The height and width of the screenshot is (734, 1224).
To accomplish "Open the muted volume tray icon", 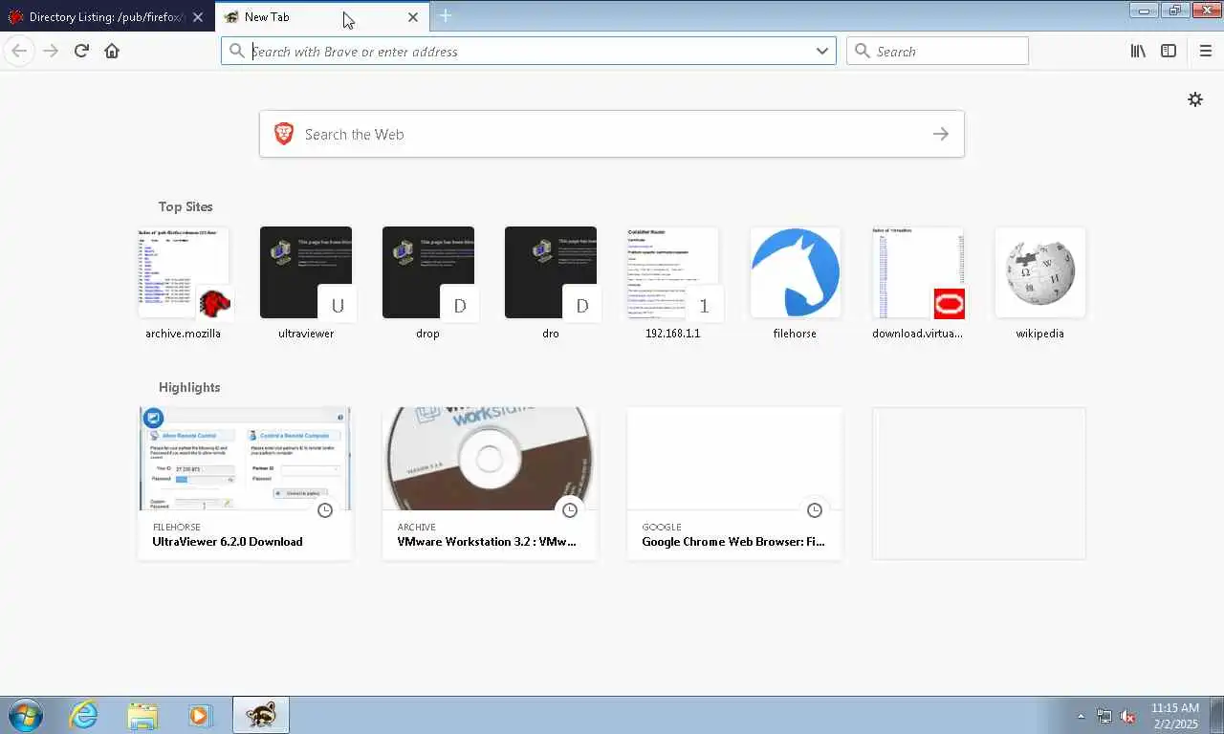I will pyautogui.click(x=1127, y=716).
